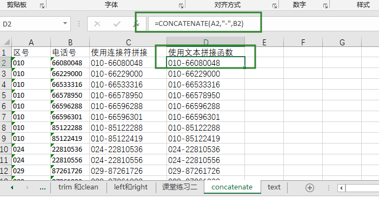Screen dimensions: 379x197
Task: Open the Number group dialog launcher
Action: tap(325, 6)
